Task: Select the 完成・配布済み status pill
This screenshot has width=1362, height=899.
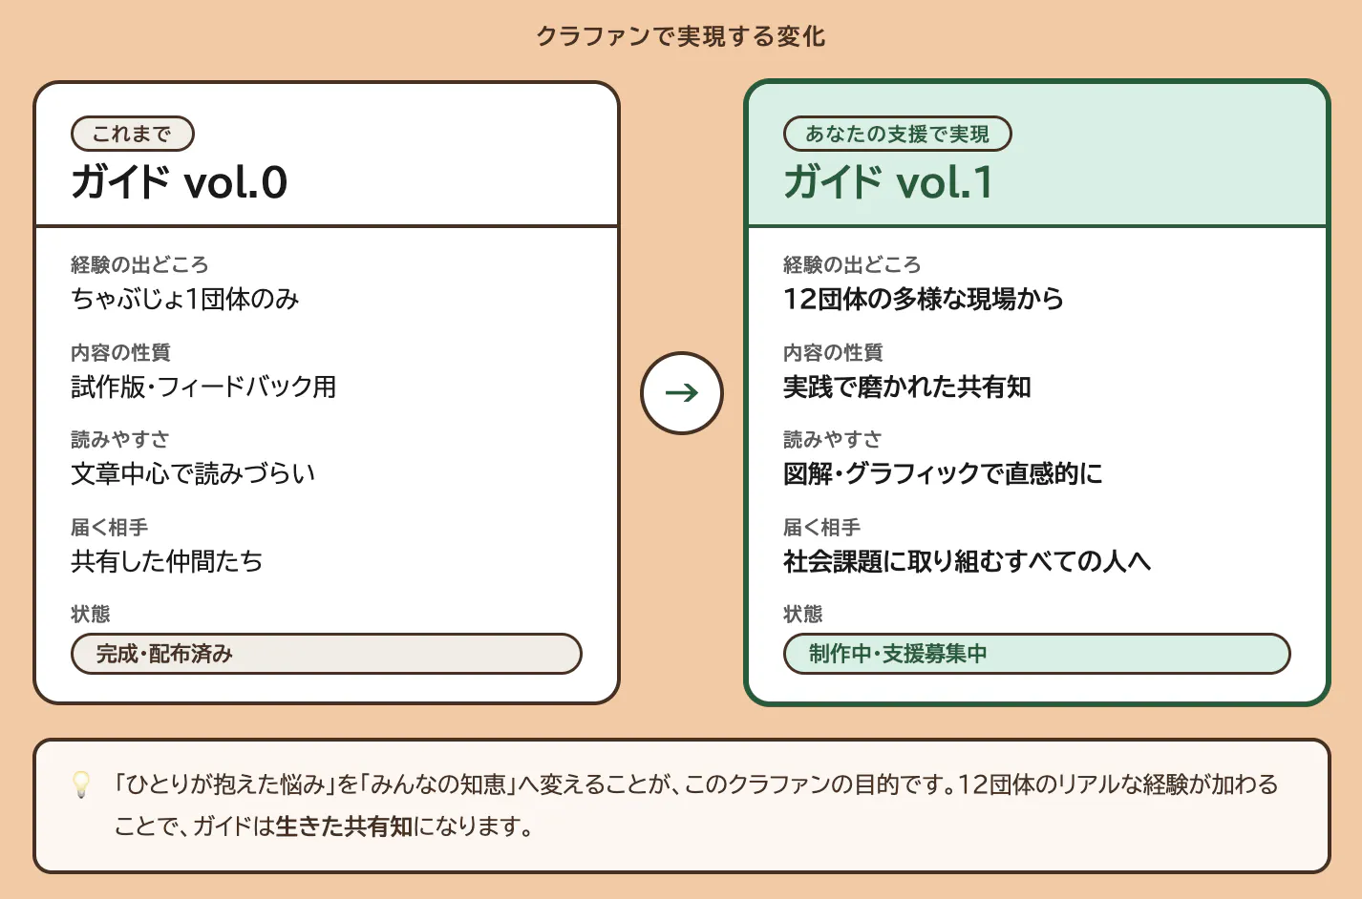Action: pos(326,654)
